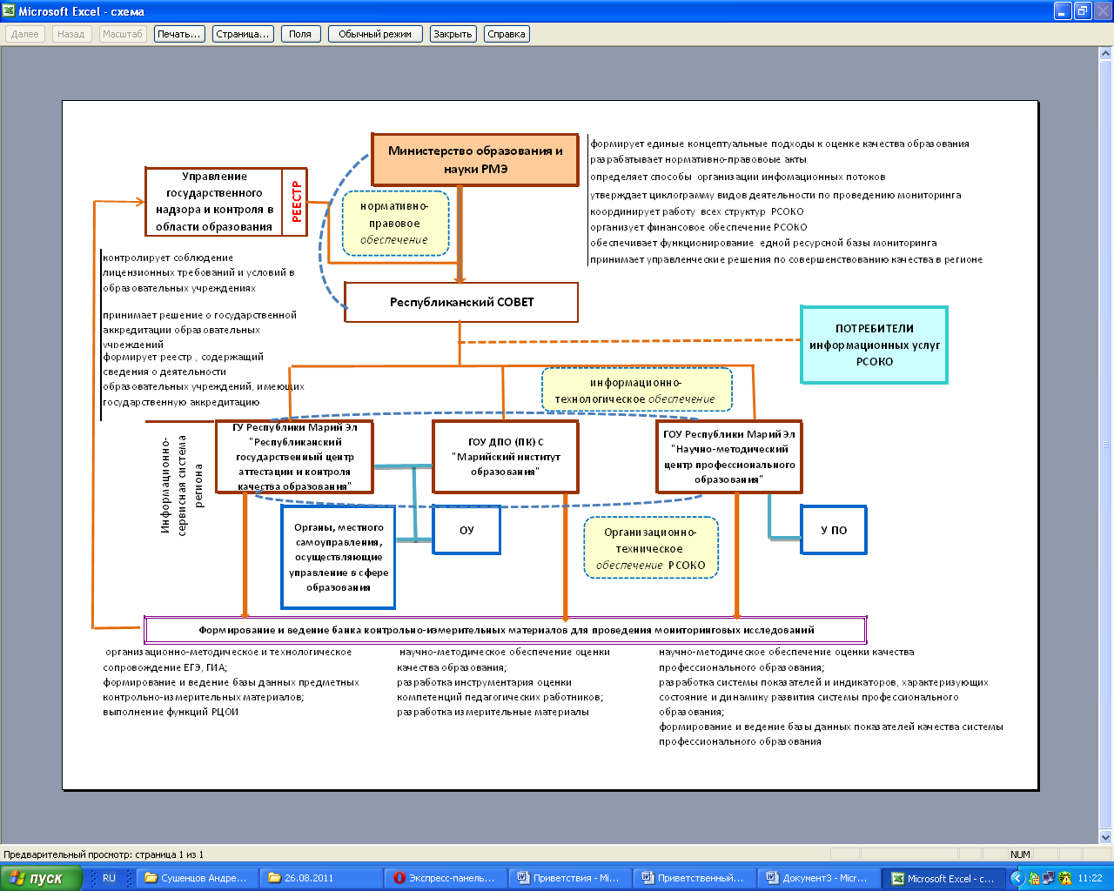Switch to Документ3 Word taskbar item
The height and width of the screenshot is (891, 1114).
[818, 878]
